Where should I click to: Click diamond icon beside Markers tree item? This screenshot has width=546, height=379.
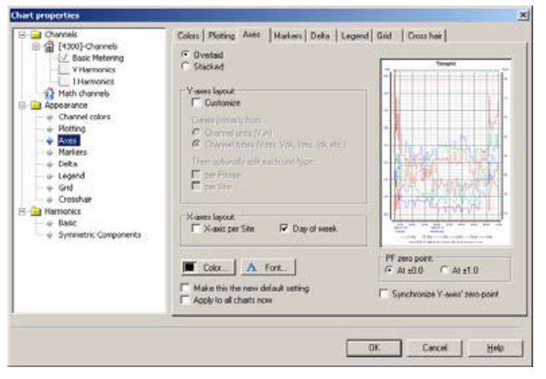point(49,153)
